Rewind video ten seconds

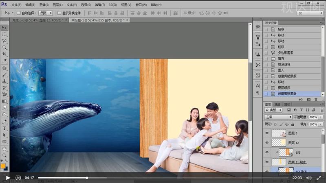18,178
